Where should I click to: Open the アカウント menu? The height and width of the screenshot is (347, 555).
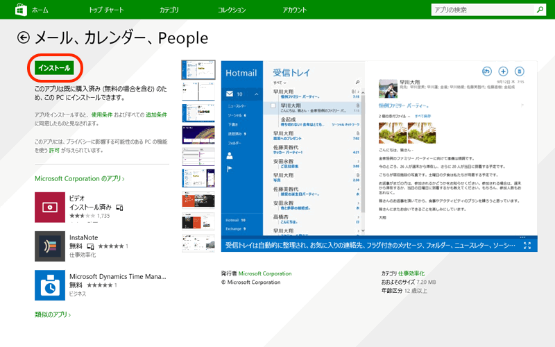tap(295, 10)
